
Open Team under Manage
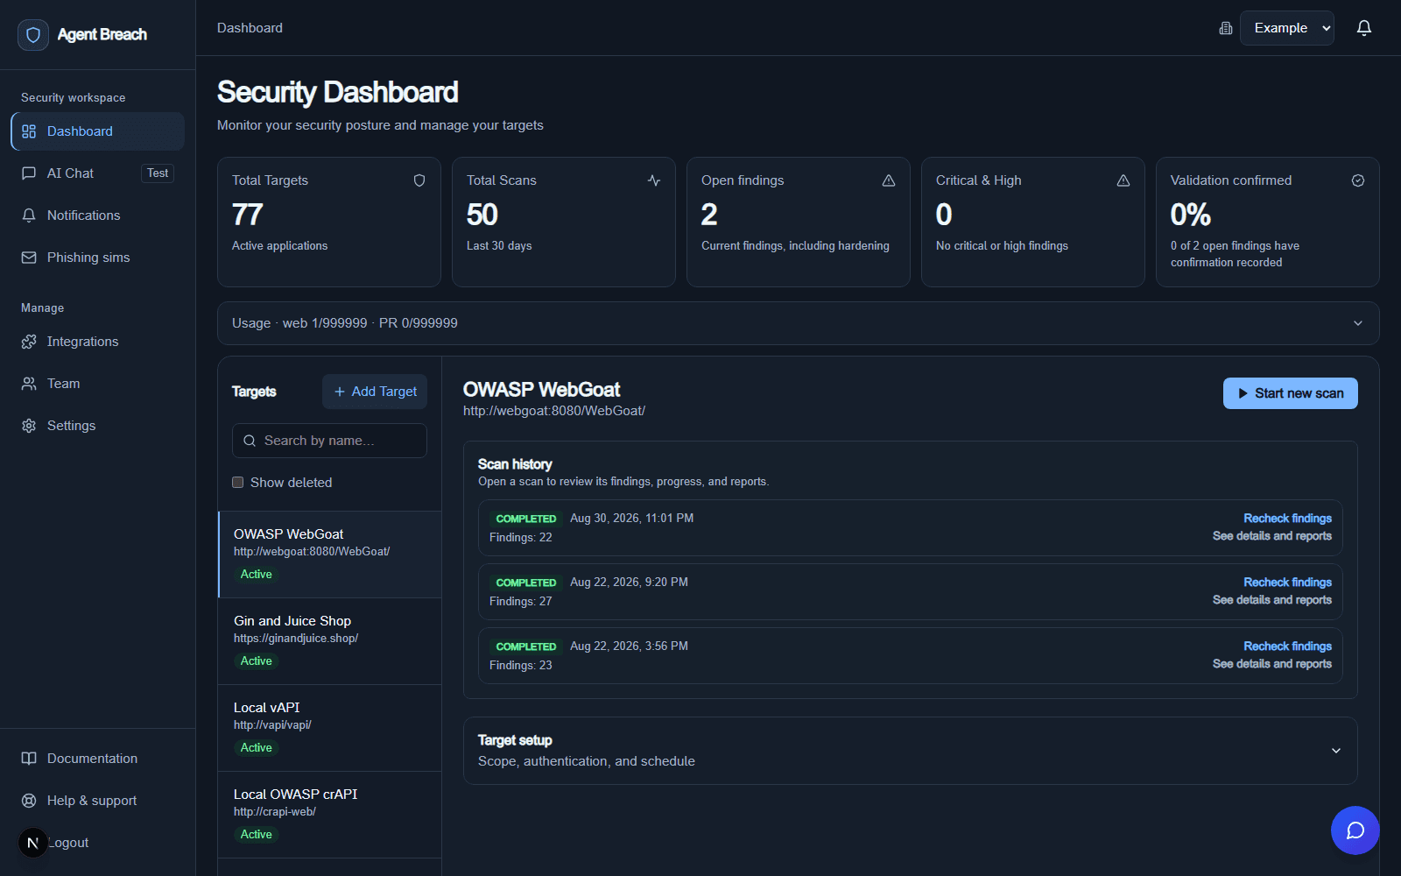coord(97,384)
